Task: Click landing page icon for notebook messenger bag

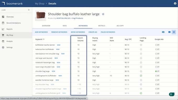Action: pyautogui.click(x=141, y=62)
